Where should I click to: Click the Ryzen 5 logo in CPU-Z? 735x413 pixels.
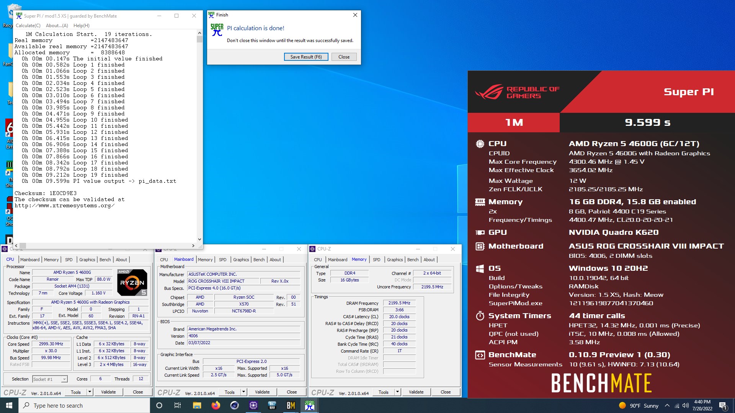point(132,283)
